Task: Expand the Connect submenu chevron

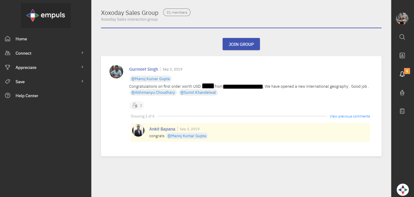Action: (82, 53)
